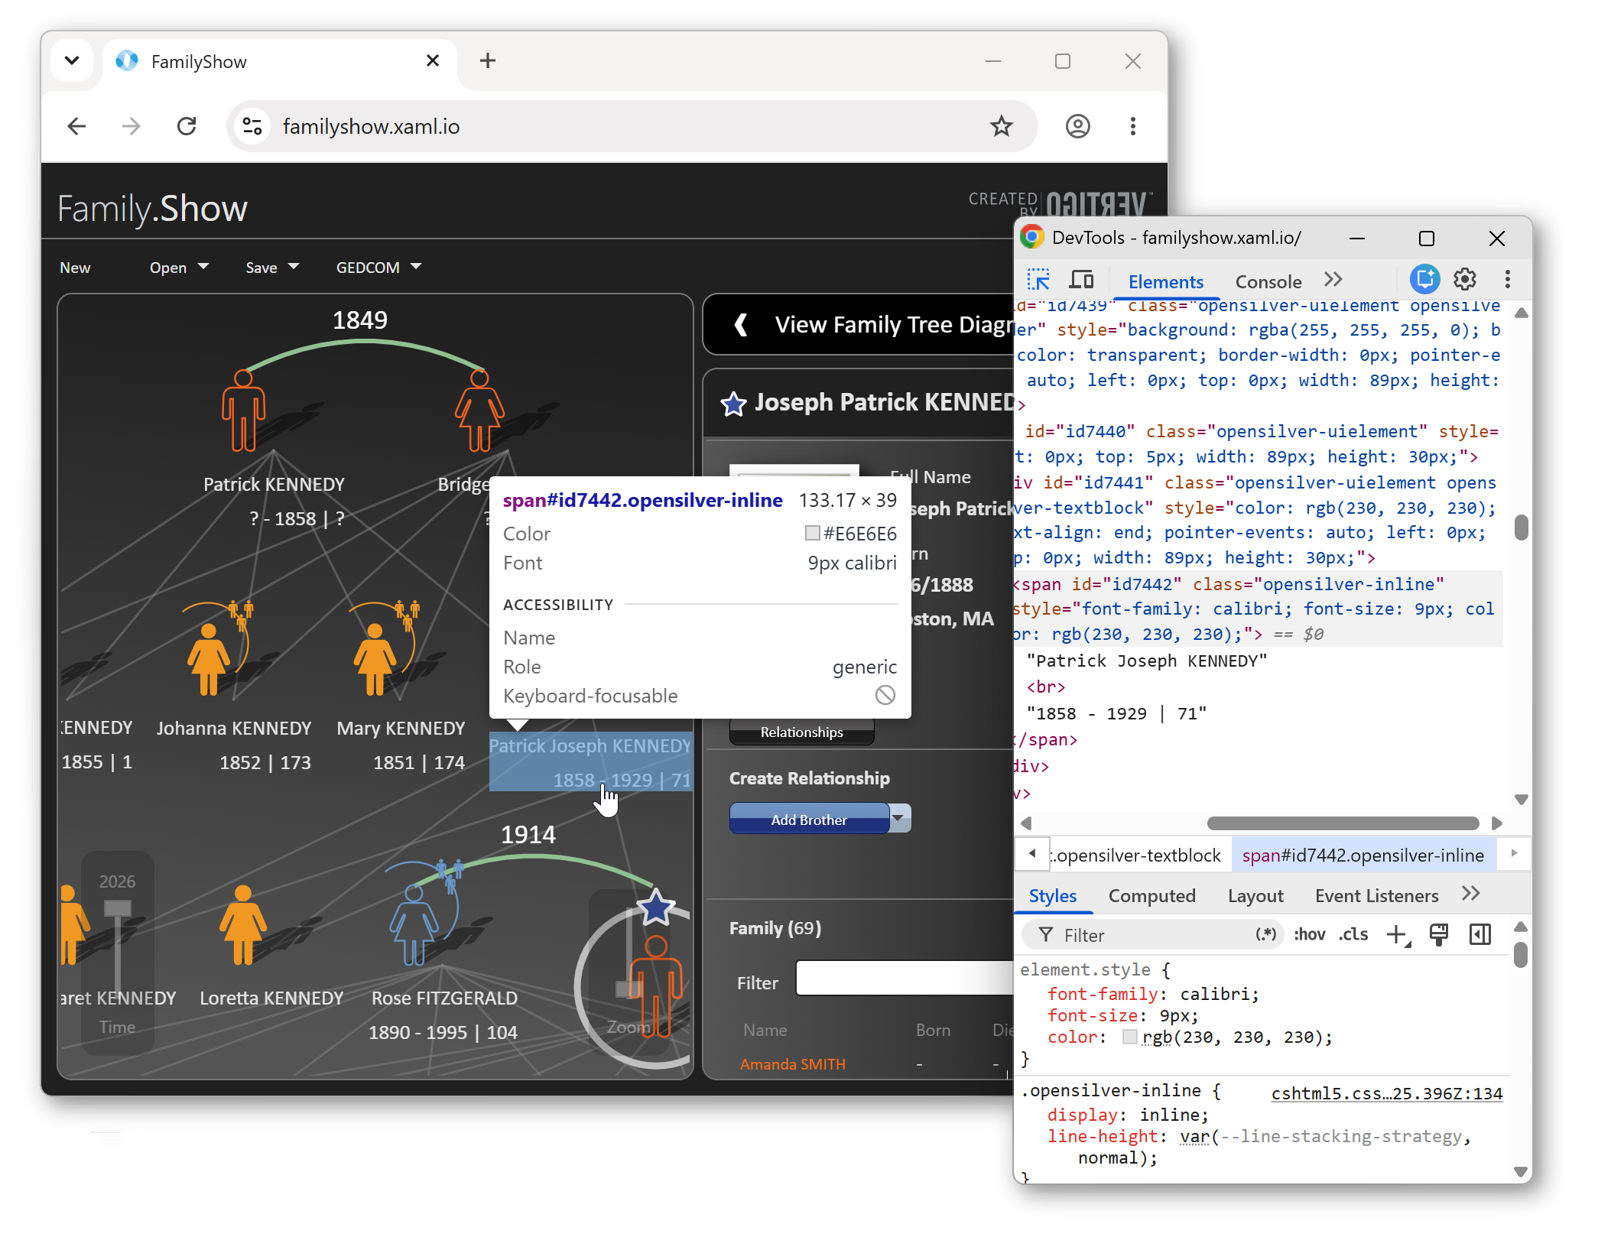Sort family list by Name column
1611x1237 pixels.
[x=765, y=1029]
